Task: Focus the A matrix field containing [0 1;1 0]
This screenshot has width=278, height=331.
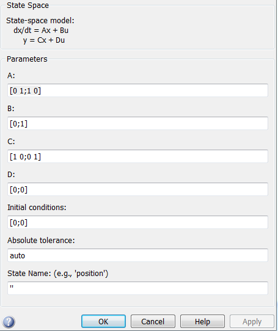Action: click(x=137, y=90)
